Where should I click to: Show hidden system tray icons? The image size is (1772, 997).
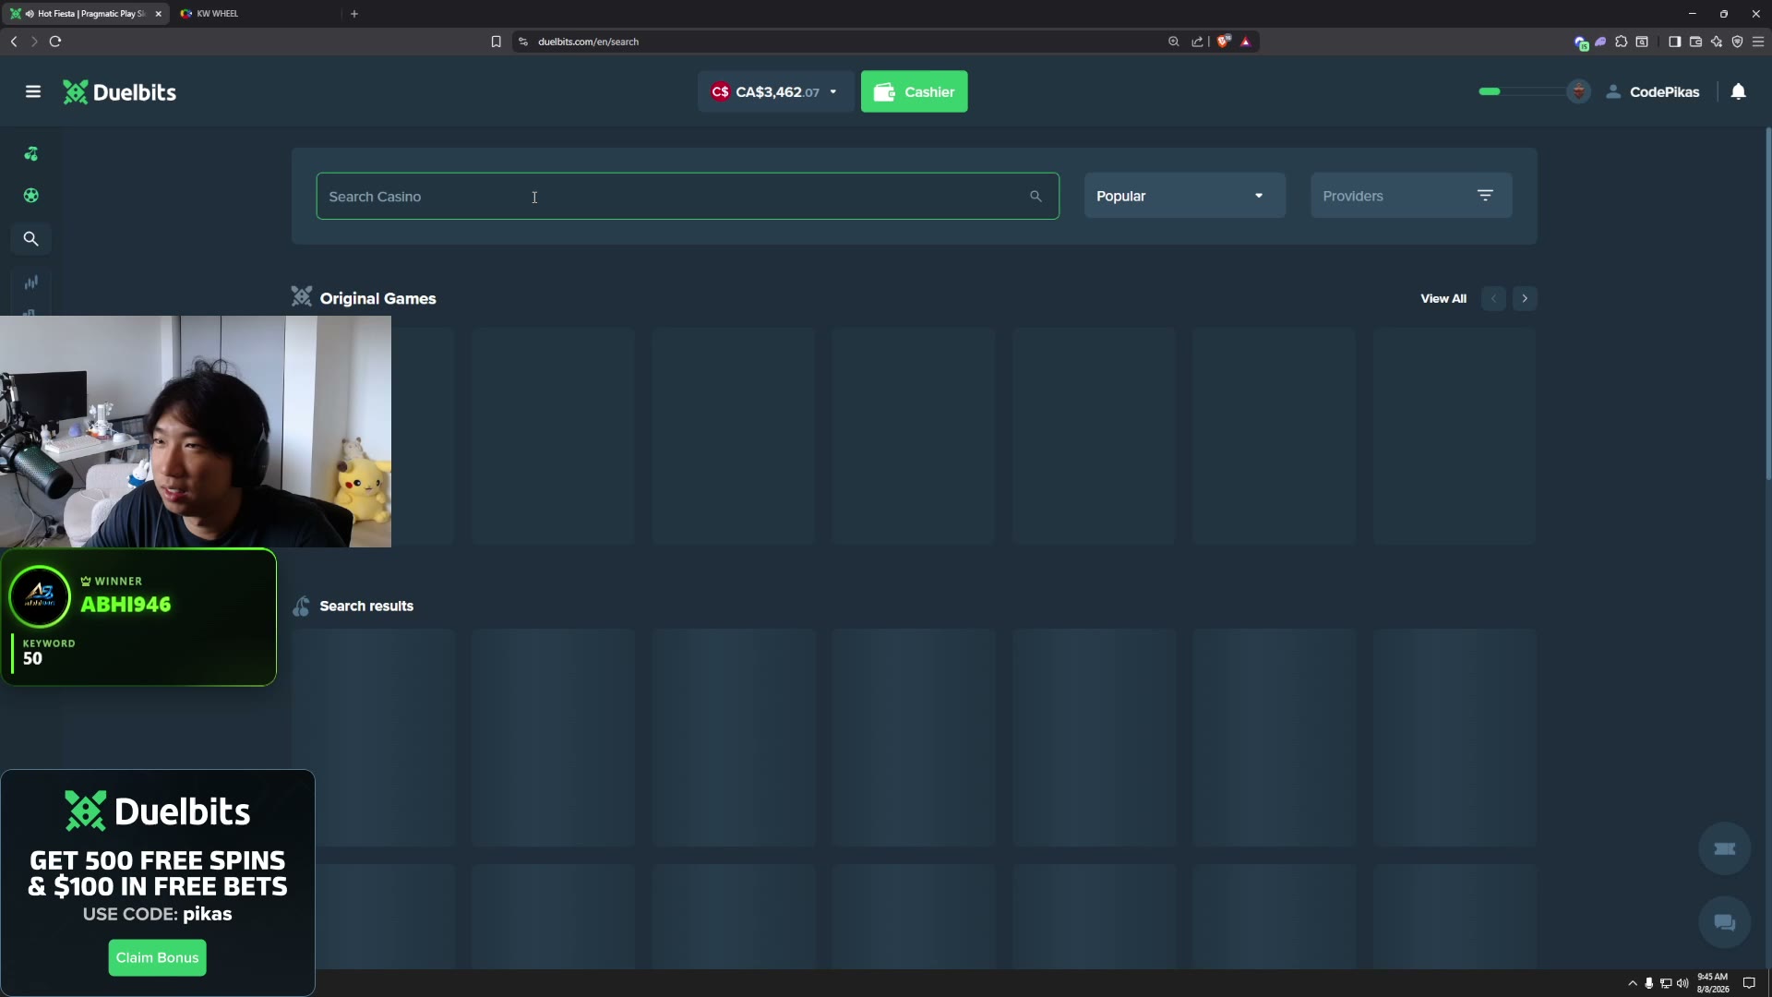click(1632, 983)
